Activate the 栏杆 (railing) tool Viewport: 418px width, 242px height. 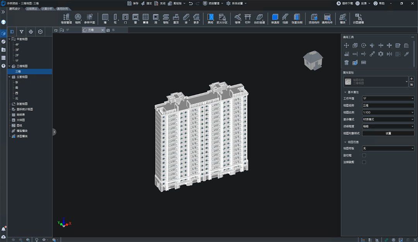[248, 19]
